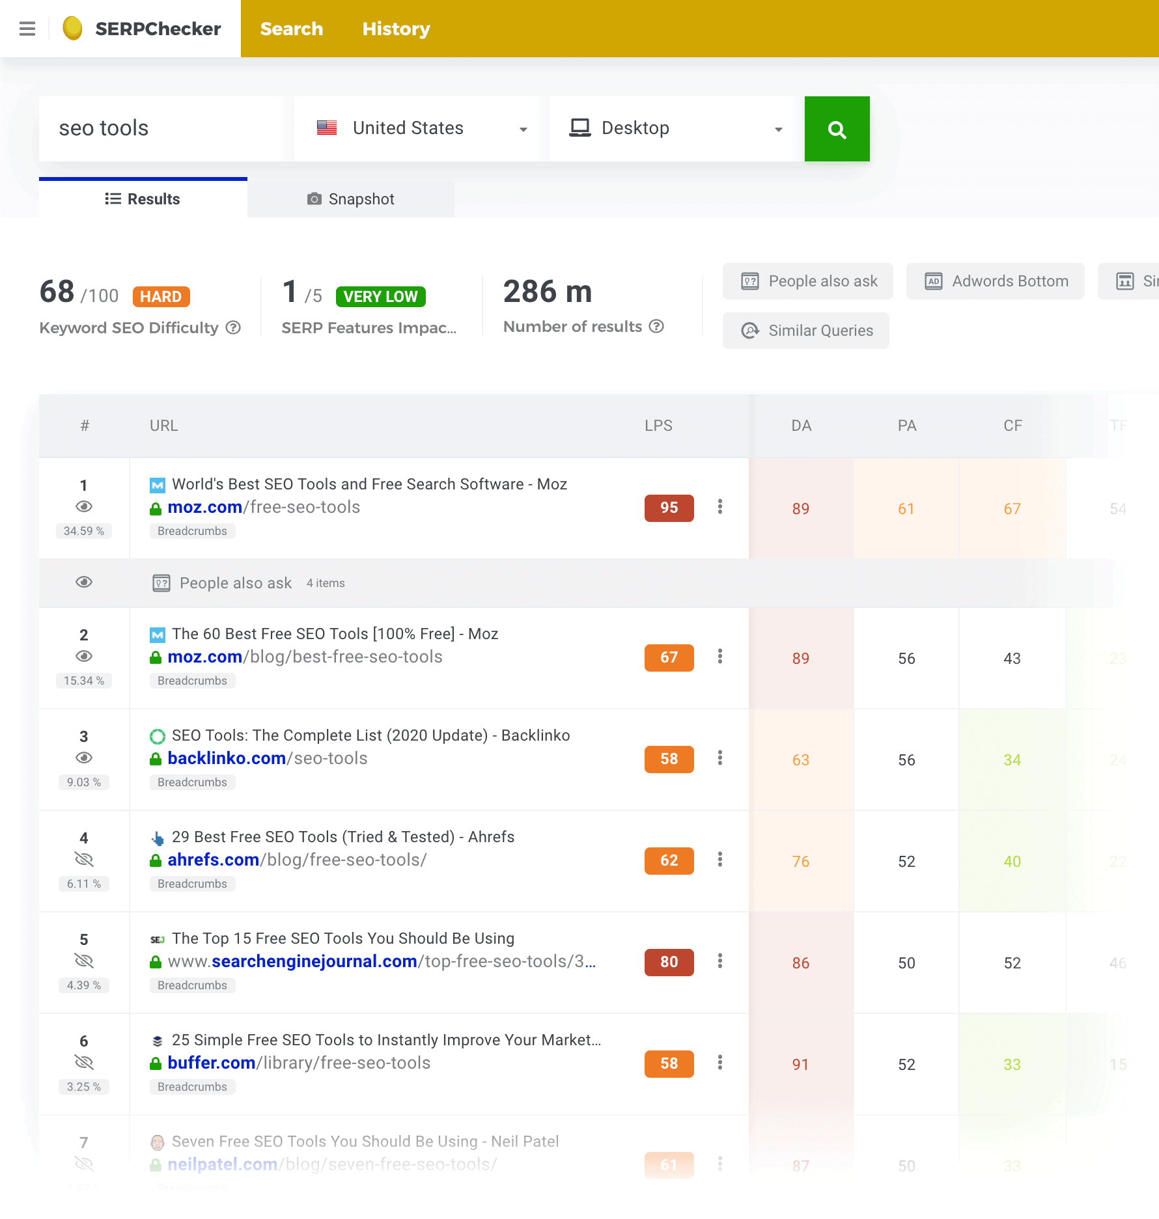1159x1219 pixels.
Task: Open backlinko.com/seo-tools link
Action: coord(267,758)
